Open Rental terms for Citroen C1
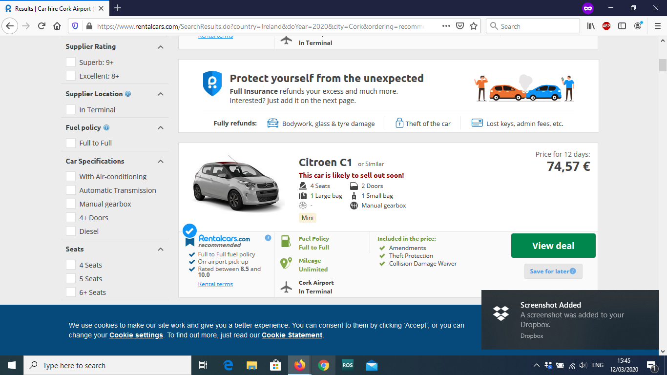This screenshot has width=667, height=375. pyautogui.click(x=215, y=284)
